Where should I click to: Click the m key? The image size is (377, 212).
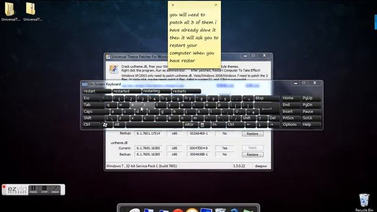[198, 118]
